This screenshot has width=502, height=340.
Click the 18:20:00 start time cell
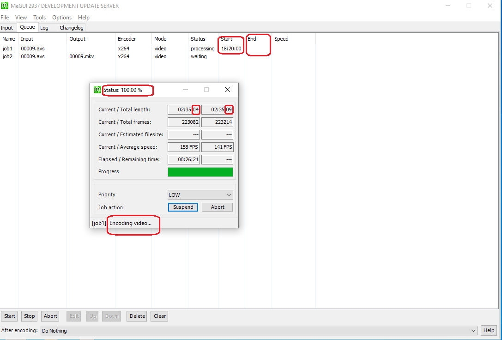pos(231,49)
